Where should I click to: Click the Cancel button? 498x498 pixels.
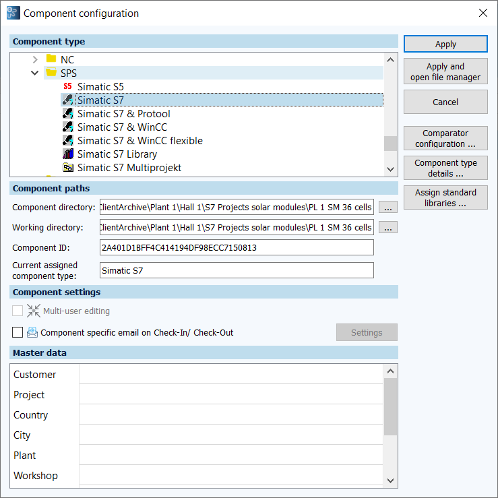tap(445, 102)
